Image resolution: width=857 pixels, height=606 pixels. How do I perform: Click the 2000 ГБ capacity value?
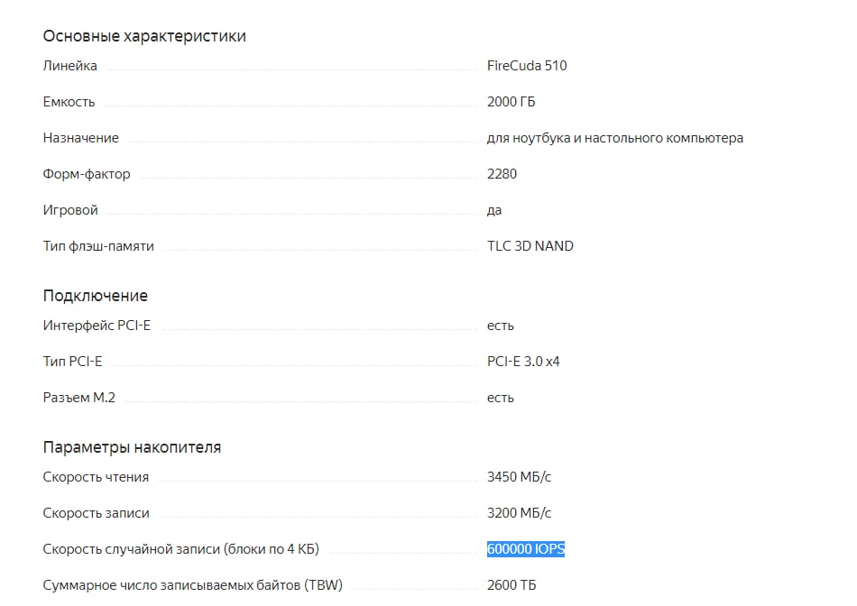(x=511, y=102)
